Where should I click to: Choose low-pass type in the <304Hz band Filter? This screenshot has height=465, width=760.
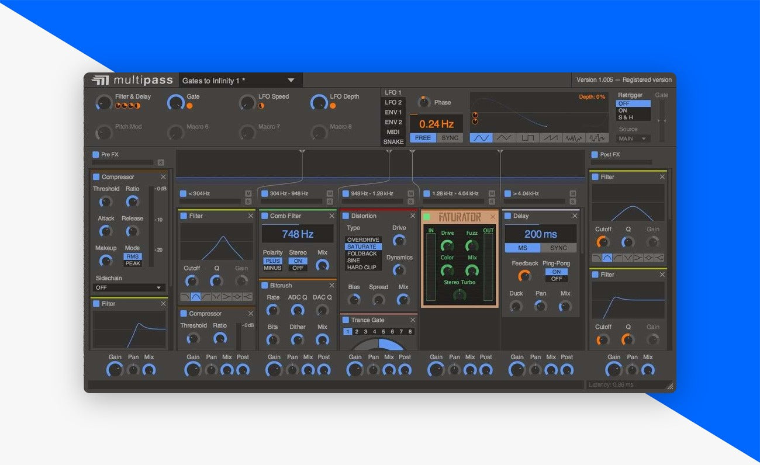click(186, 297)
